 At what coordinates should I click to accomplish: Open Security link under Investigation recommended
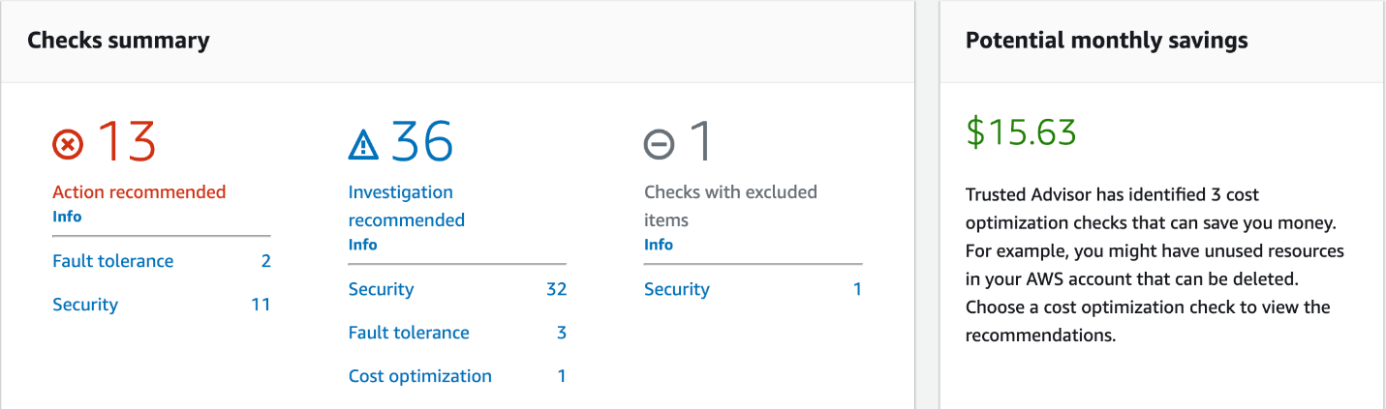coord(381,289)
